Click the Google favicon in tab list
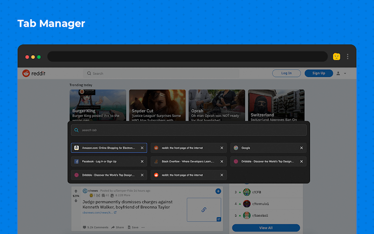The width and height of the screenshot is (374, 234). pyautogui.click(x=236, y=148)
